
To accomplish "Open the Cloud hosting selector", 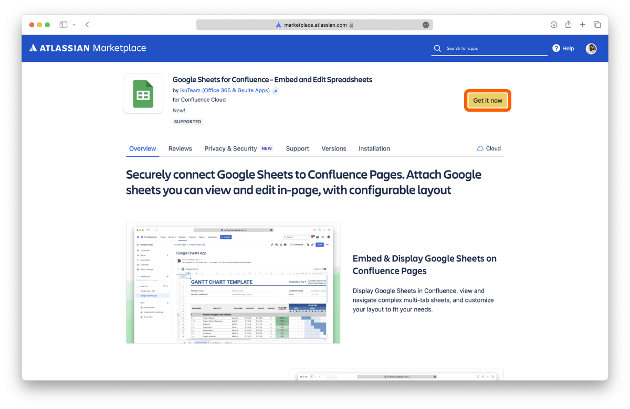I will click(x=489, y=148).
